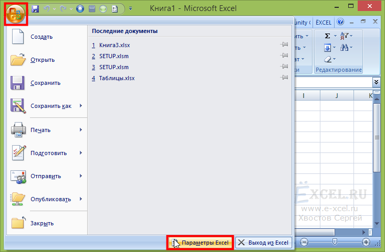
Task: Open recent document Книга3.xlsx
Action: point(115,45)
